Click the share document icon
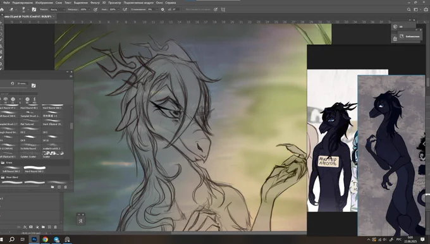Image resolution: width=430 pixels, height=244 pixels. [x=426, y=9]
